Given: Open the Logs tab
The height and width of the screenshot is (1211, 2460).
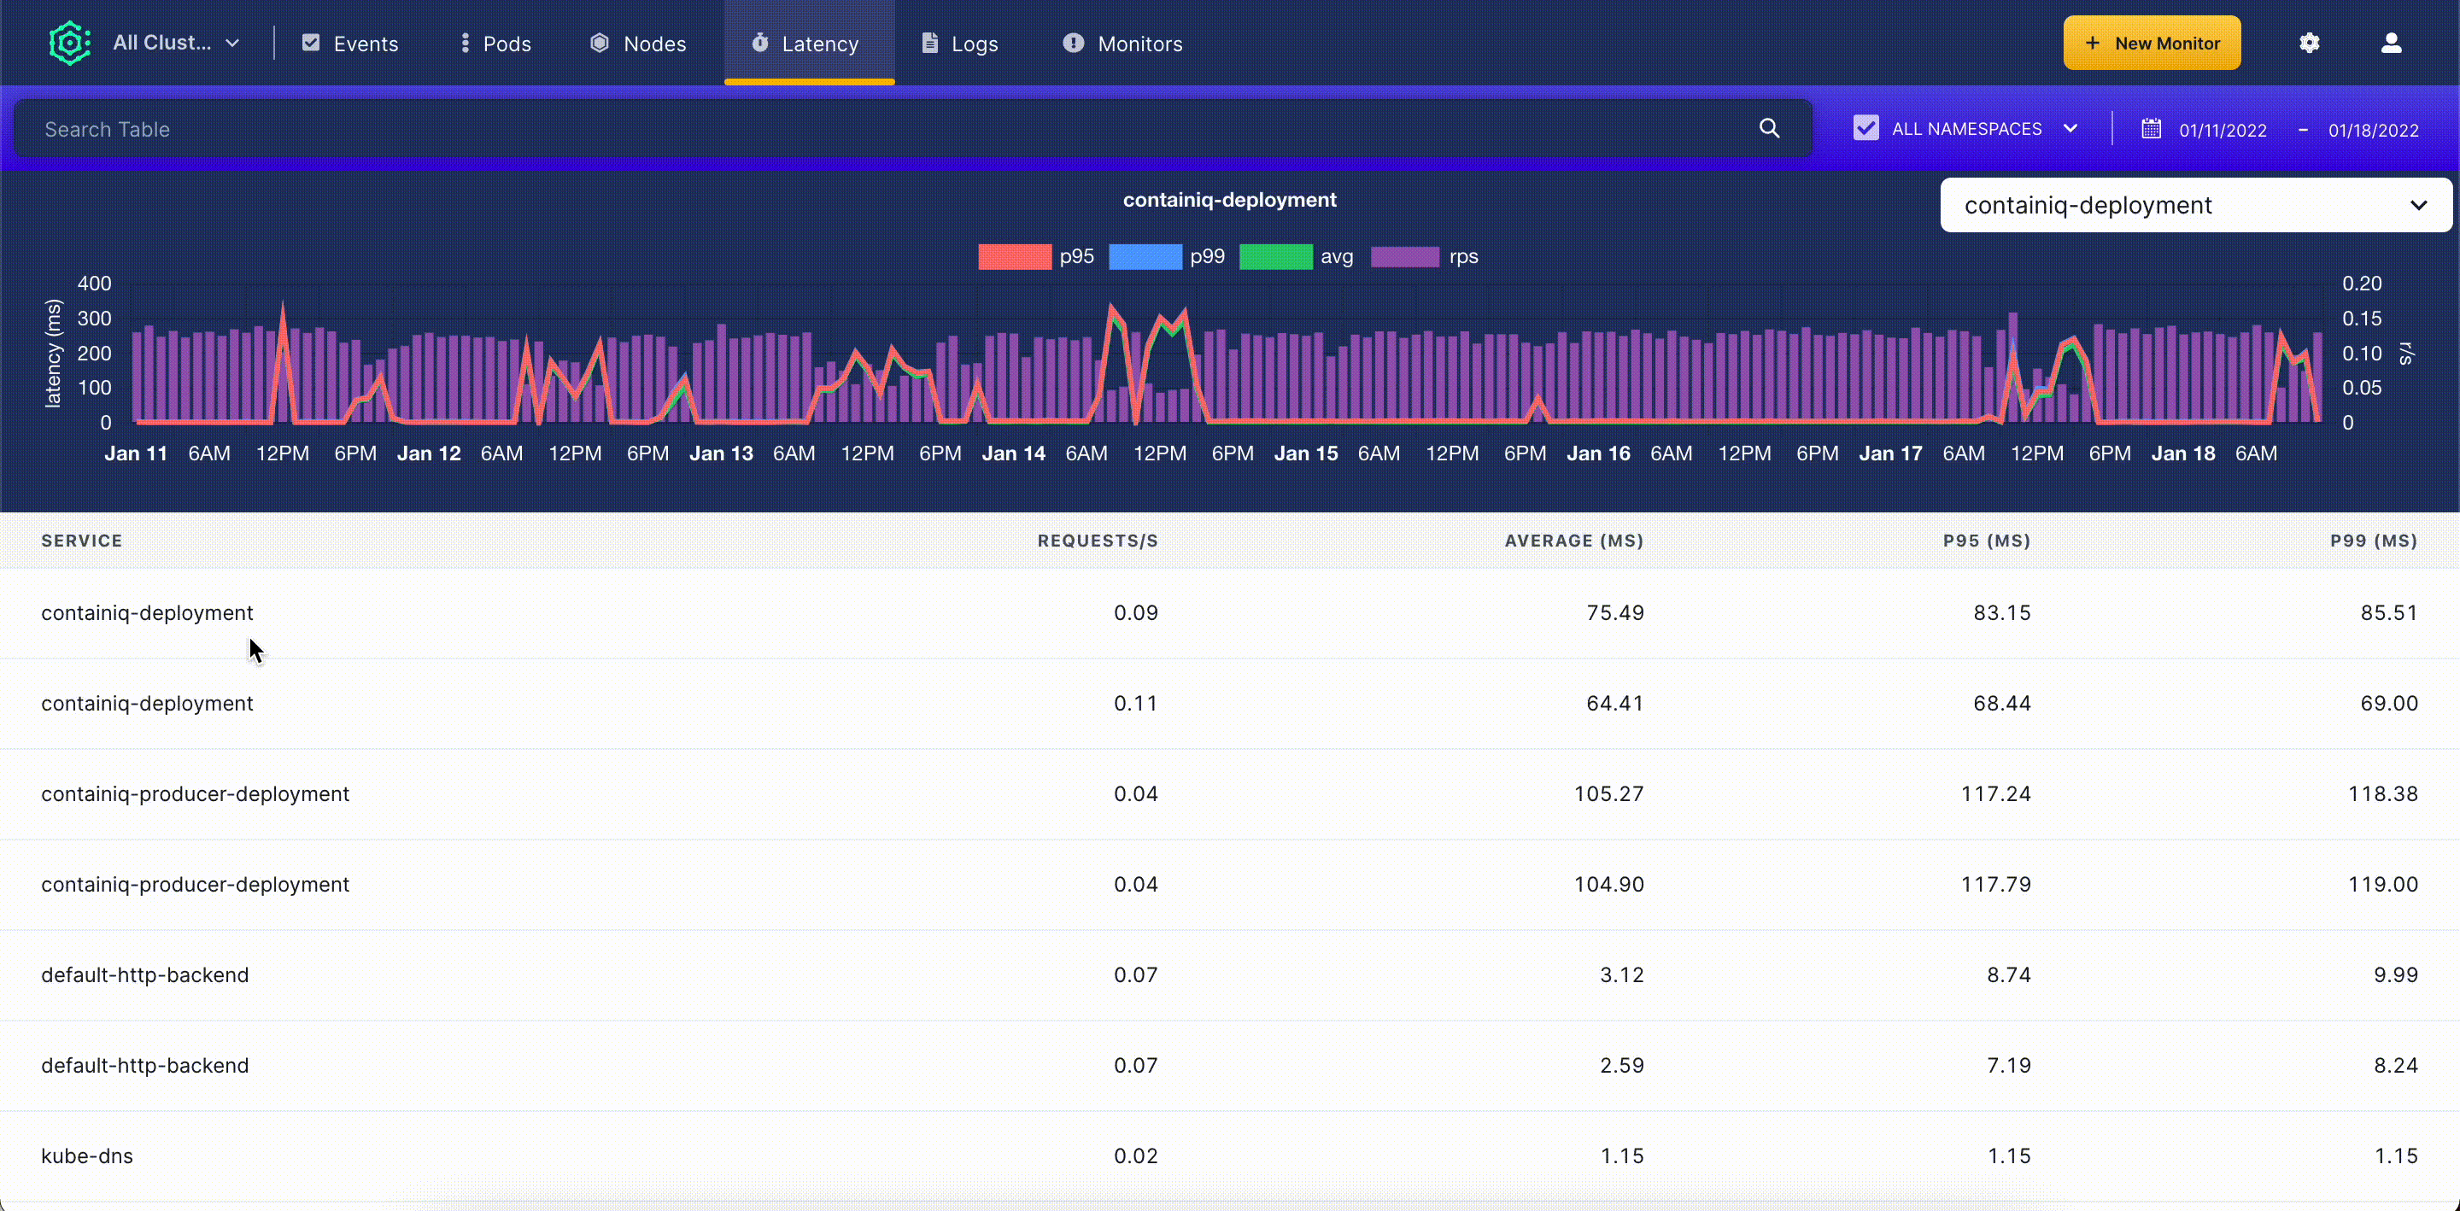Looking at the screenshot, I should point(960,43).
